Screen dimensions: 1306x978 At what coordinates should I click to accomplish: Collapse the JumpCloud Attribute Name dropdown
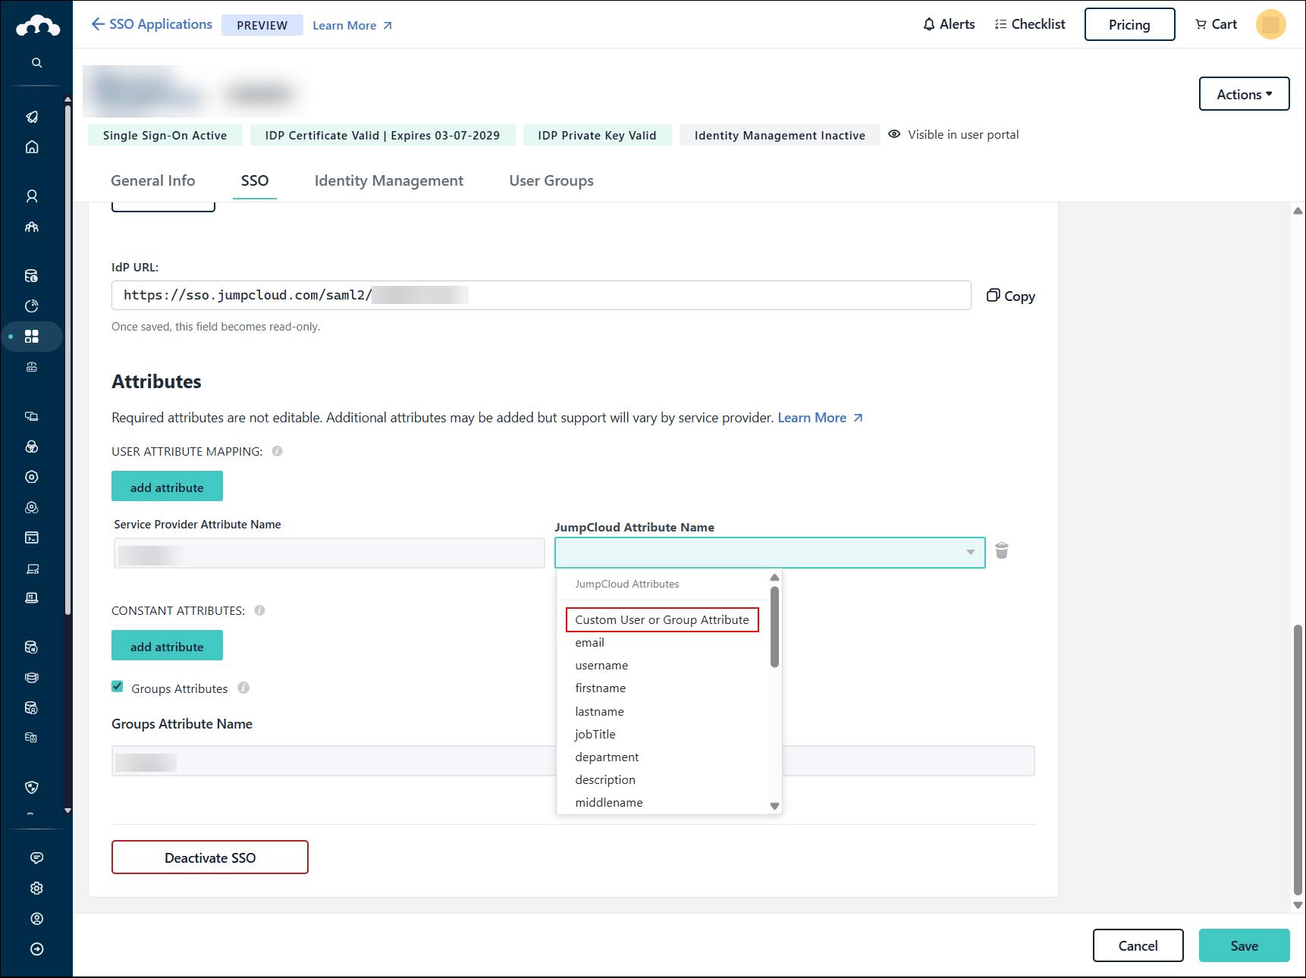(971, 553)
